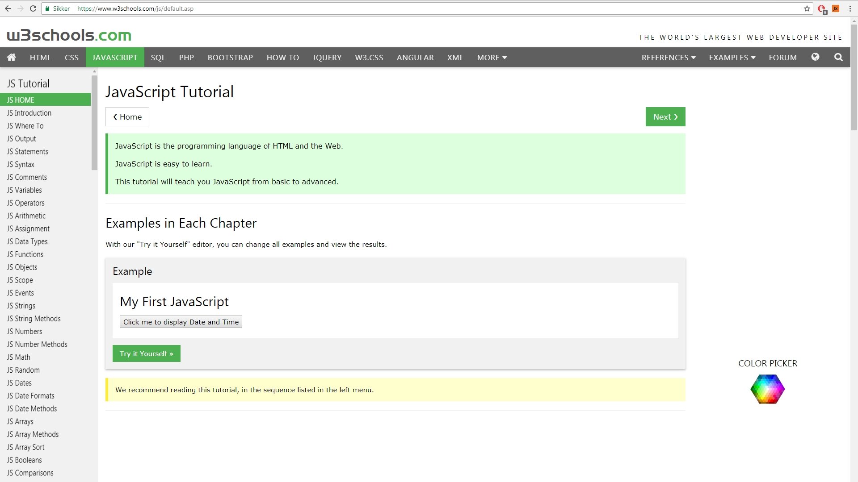Open JS Comments chapter

(x=45, y=177)
